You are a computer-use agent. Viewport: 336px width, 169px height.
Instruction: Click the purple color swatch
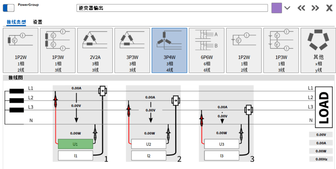point(276,8)
